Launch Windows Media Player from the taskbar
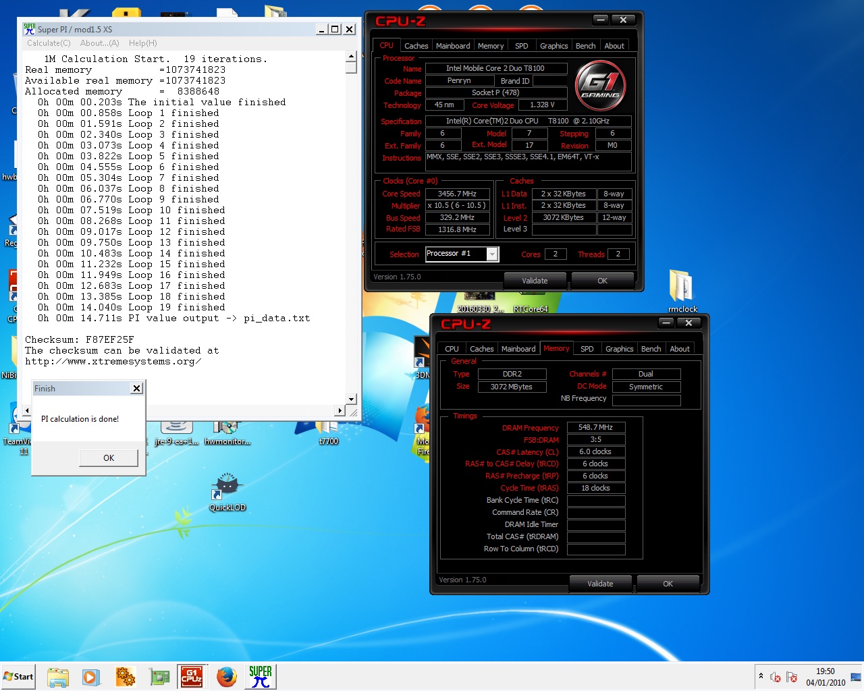This screenshot has height=691, width=864. point(91,677)
